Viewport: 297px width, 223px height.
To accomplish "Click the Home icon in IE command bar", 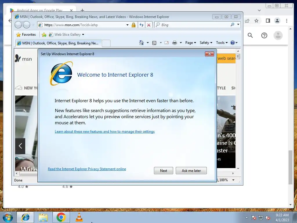I will point(141,43).
